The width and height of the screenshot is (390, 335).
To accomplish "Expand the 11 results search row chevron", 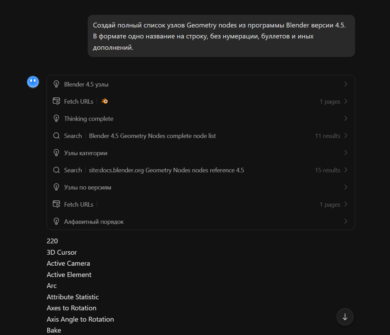I will tap(345, 136).
